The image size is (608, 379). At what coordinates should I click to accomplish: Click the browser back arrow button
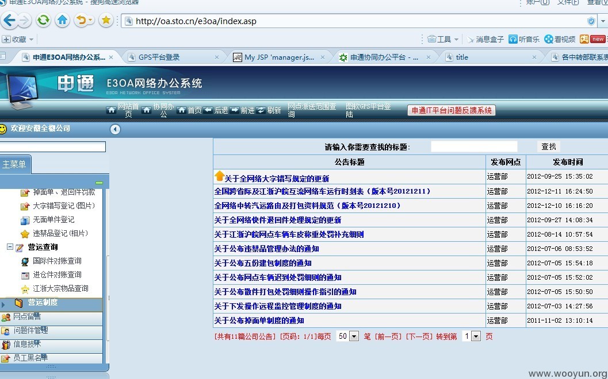point(9,20)
